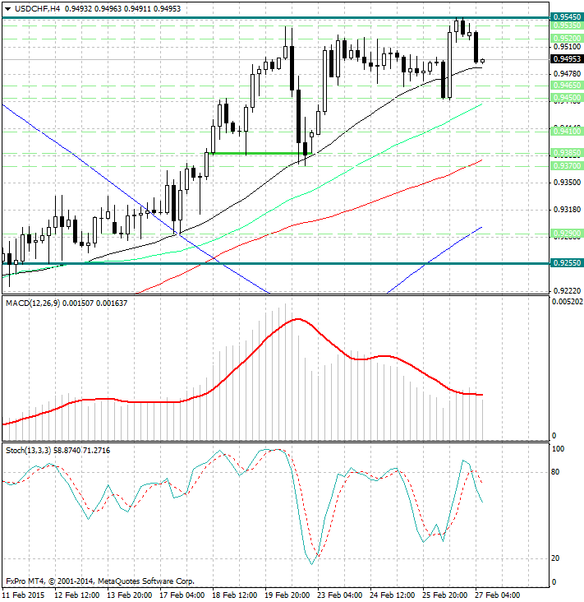Click the 19 Feb 20:00 time label
Screen dimensions: 584x602
287,595
